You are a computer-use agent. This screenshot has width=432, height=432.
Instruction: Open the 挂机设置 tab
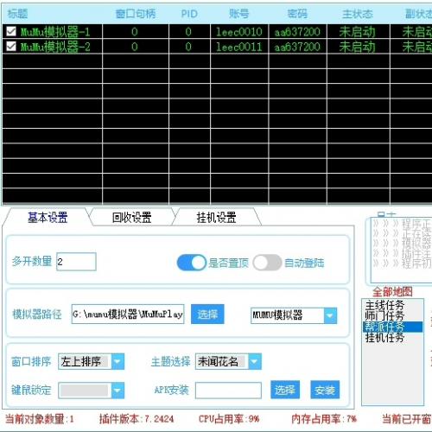[216, 218]
